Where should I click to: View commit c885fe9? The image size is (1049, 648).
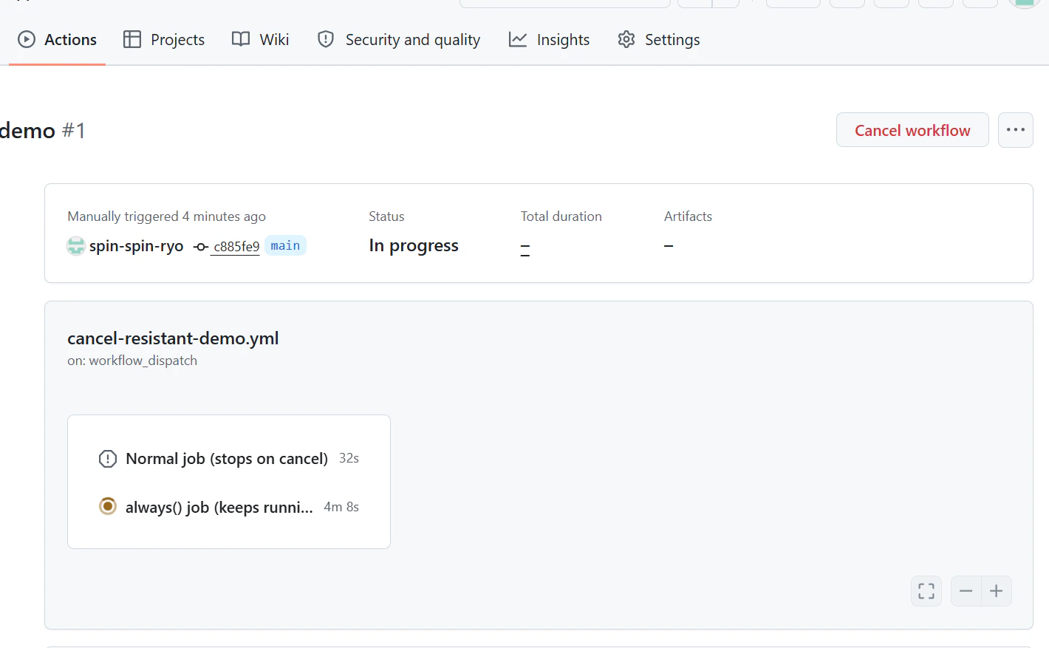236,247
